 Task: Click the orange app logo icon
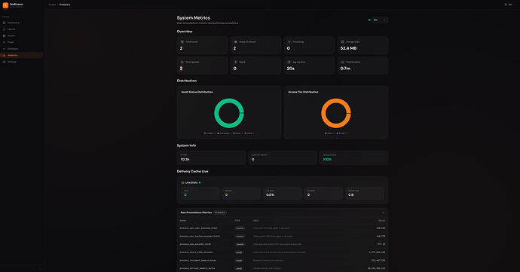(x=5, y=5)
